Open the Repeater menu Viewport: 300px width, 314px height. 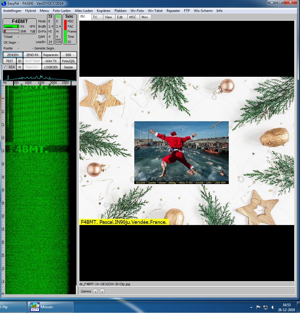(173, 11)
